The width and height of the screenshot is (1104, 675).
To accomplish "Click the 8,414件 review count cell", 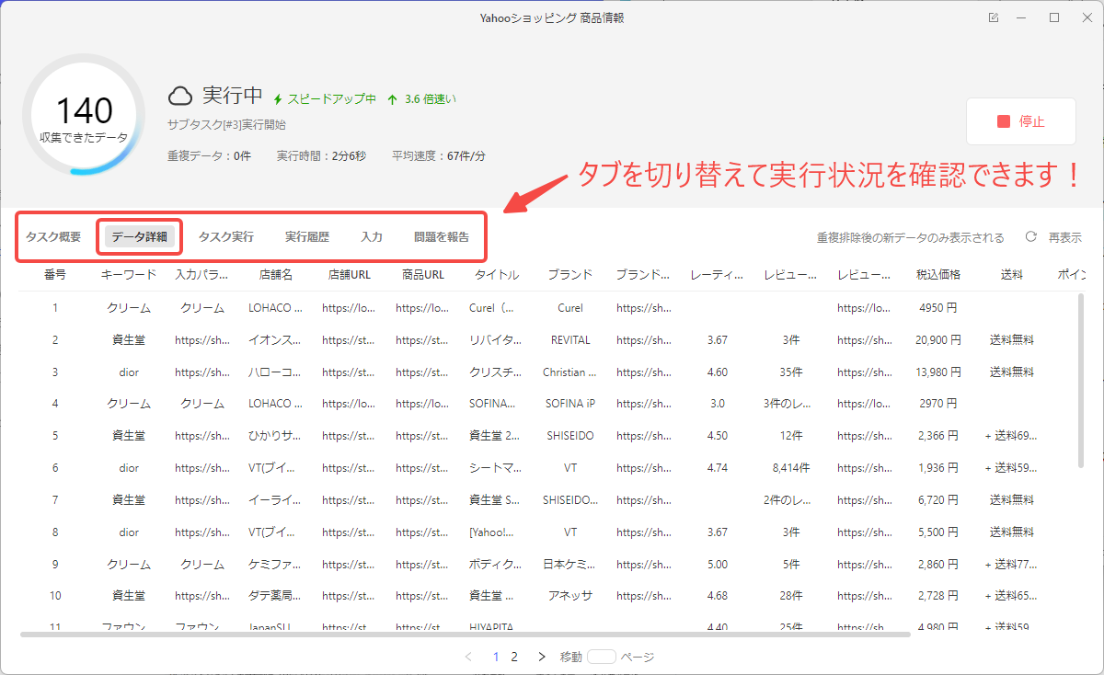I will (x=791, y=468).
